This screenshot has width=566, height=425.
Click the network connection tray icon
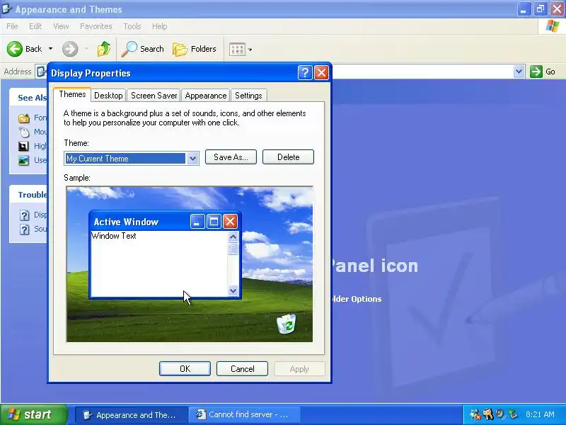pos(475,414)
